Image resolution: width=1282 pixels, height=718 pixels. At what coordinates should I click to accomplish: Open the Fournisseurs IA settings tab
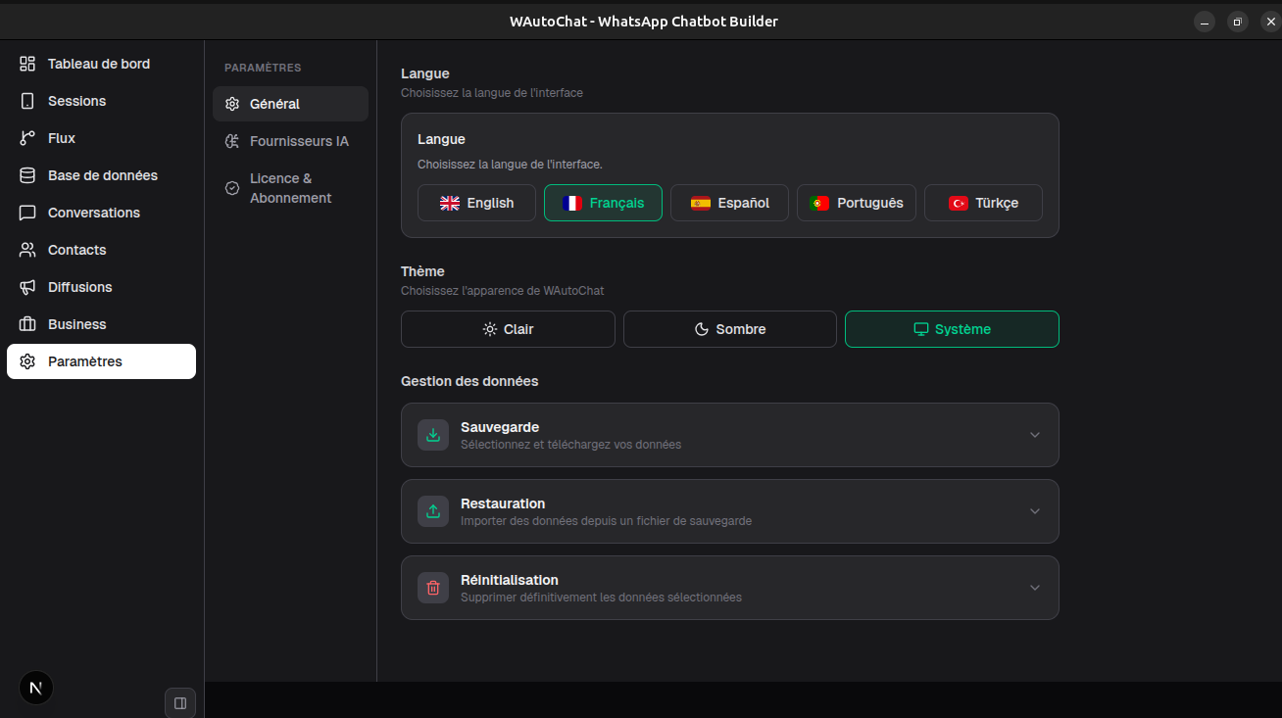point(290,141)
